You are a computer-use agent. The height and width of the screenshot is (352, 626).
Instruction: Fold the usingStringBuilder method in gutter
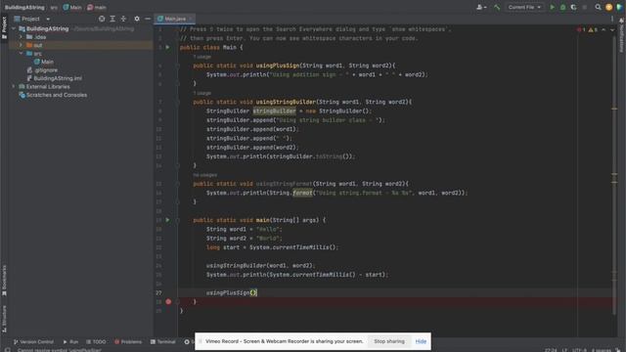click(178, 102)
